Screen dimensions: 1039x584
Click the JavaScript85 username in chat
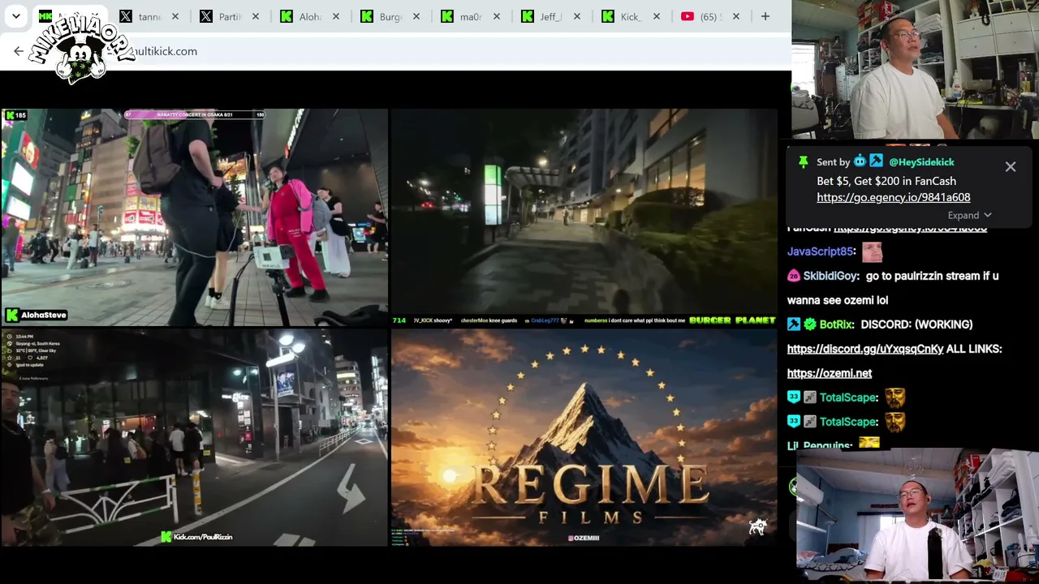click(x=821, y=251)
